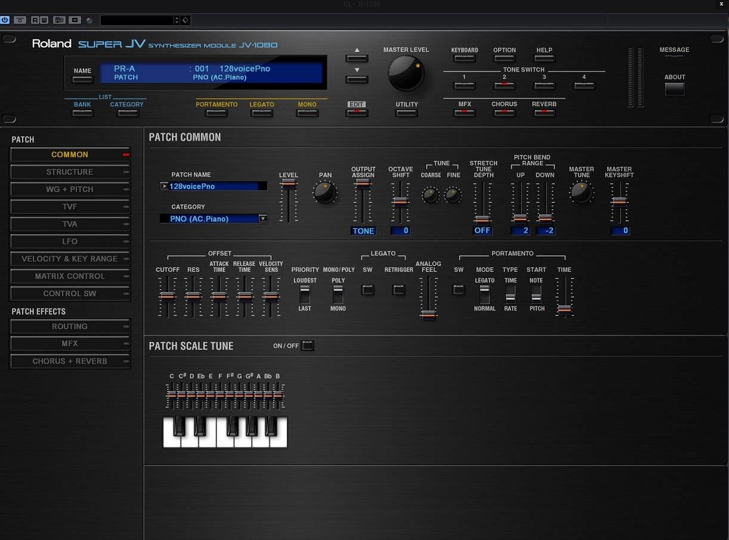Toggle Tone Switch 2

[x=504, y=85]
